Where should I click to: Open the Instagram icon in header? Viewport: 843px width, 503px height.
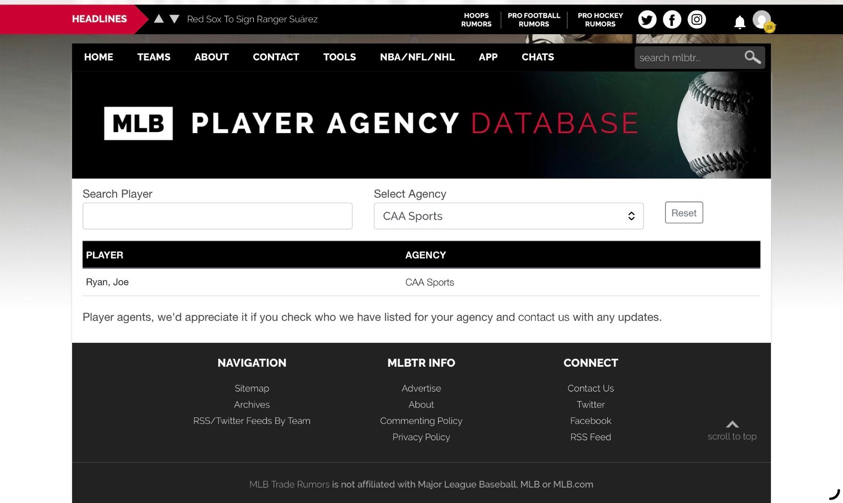click(x=697, y=20)
